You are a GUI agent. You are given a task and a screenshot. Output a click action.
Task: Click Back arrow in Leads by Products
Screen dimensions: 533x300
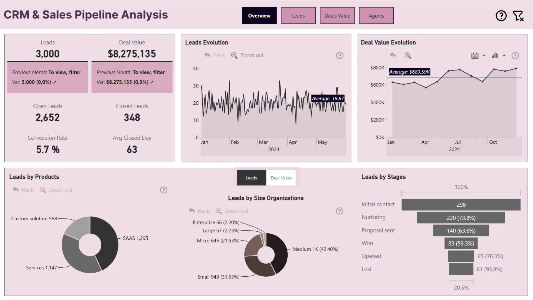coord(16,190)
